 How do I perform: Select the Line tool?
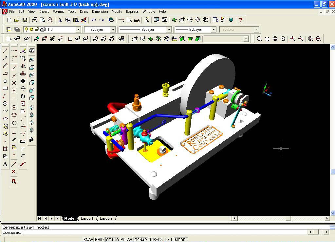tap(5, 51)
